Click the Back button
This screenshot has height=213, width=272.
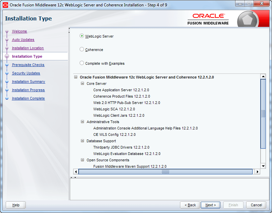(190, 205)
